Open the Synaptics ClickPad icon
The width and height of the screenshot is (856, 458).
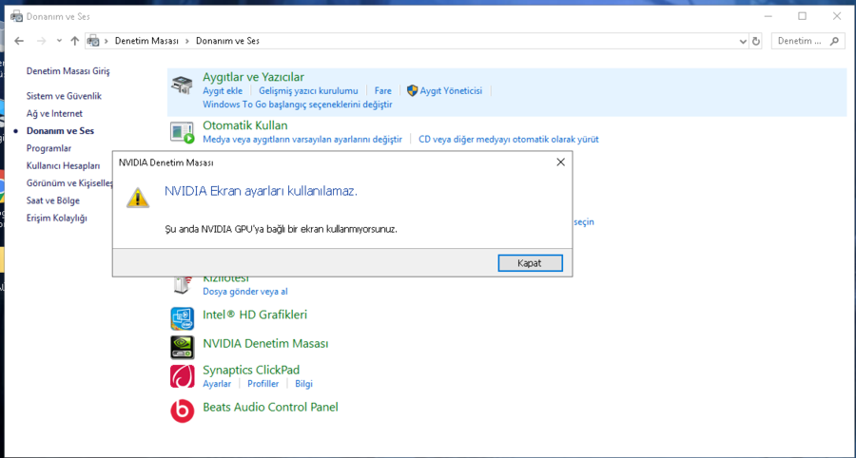tap(182, 376)
